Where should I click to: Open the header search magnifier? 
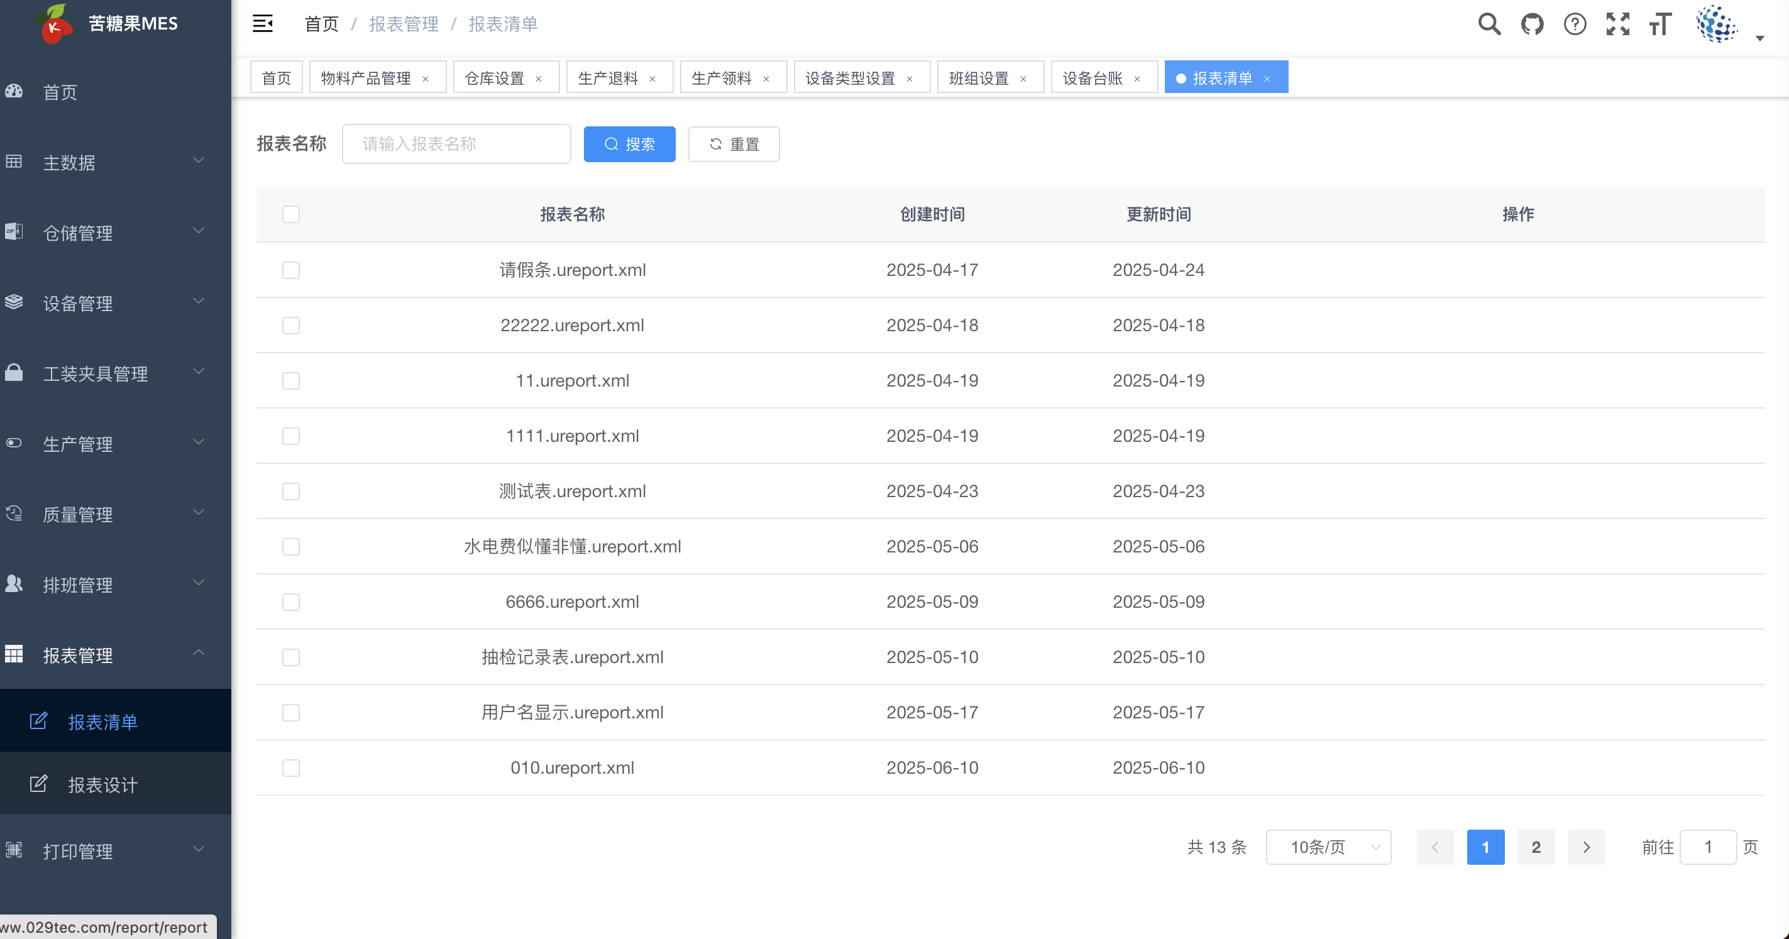pyautogui.click(x=1489, y=24)
